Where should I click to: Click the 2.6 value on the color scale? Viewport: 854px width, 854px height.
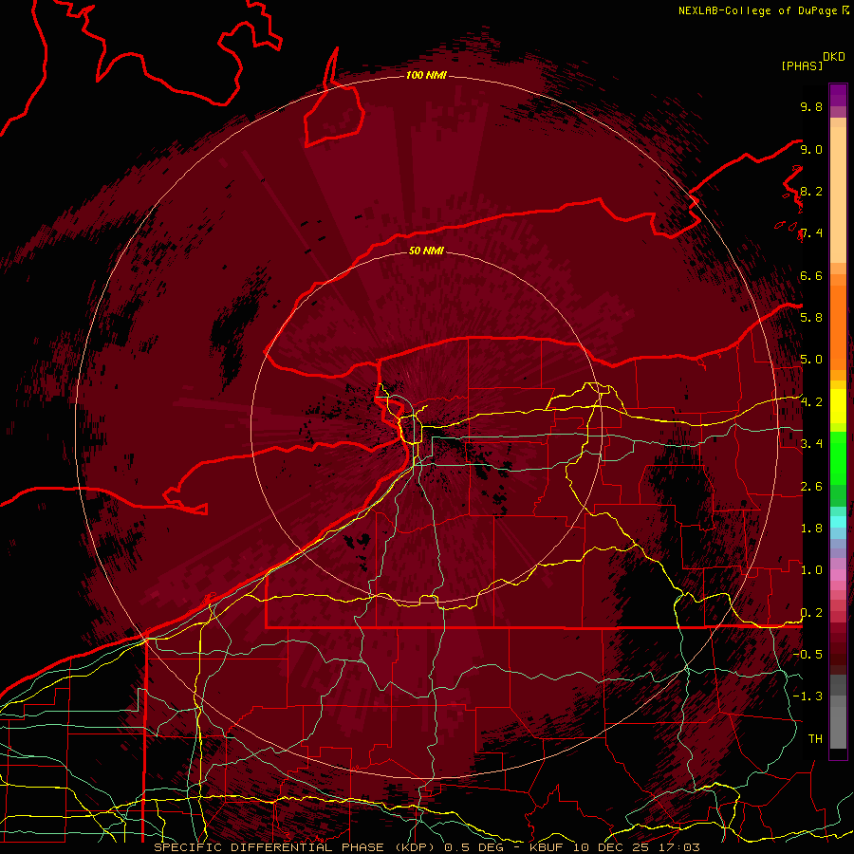coord(811,486)
